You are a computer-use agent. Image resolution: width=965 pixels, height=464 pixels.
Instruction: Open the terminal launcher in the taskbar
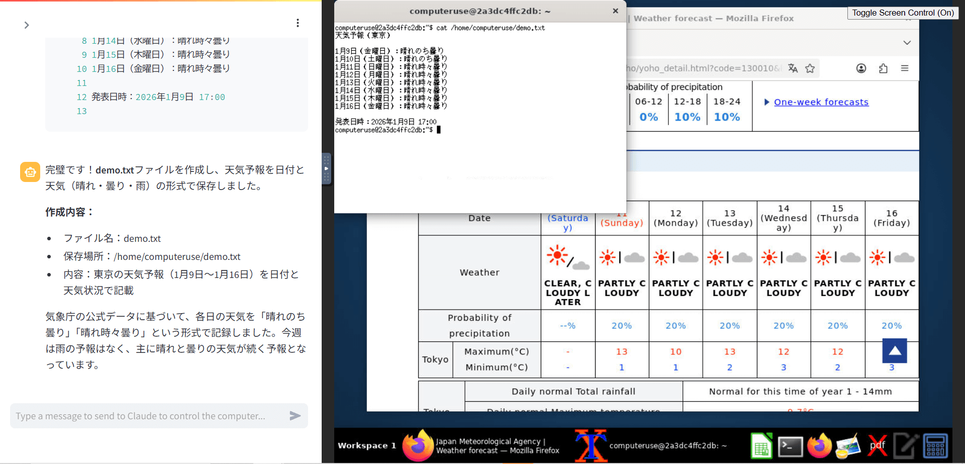790,445
